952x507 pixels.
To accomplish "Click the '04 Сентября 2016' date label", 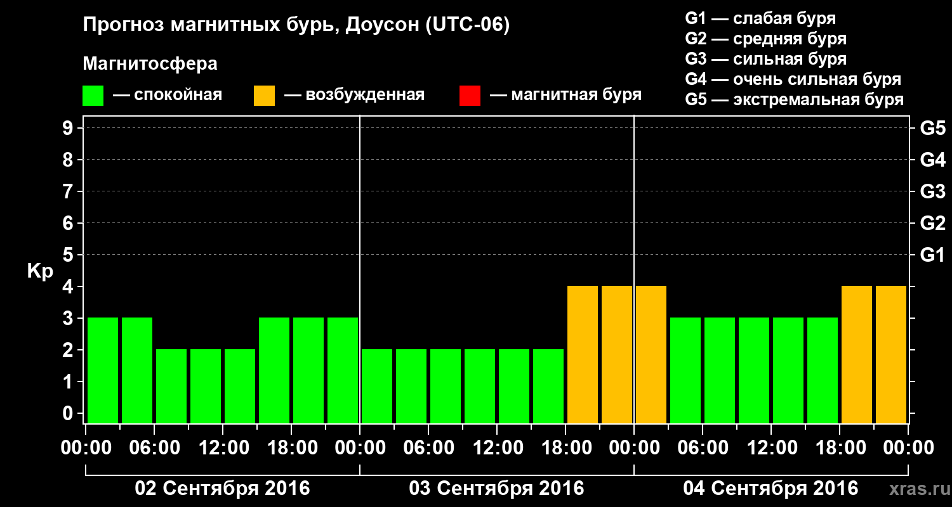I will [x=770, y=489].
